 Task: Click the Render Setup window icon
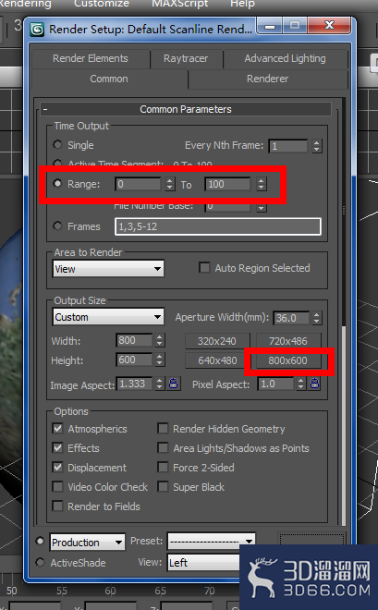(37, 30)
